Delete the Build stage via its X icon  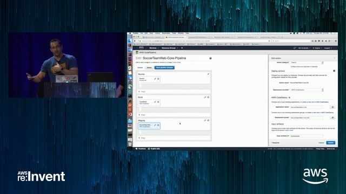[208, 97]
